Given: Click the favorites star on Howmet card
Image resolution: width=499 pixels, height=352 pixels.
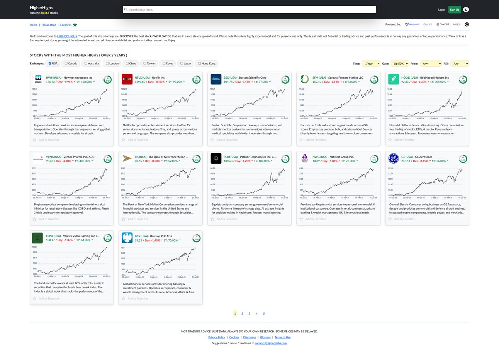Looking at the screenshot, I should pos(34,140).
